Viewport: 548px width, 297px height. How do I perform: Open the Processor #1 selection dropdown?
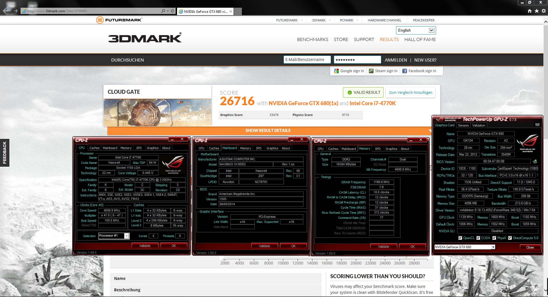tap(127, 236)
